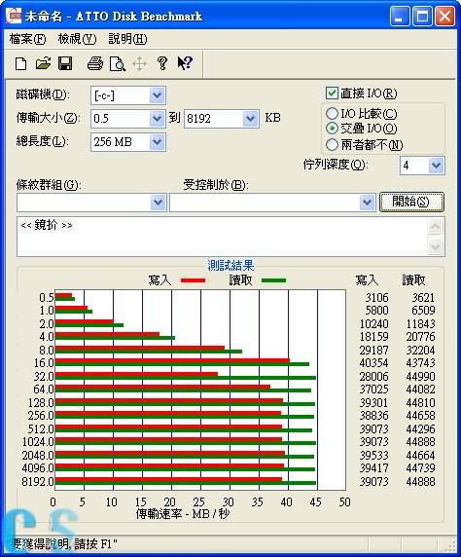Click the 傳輸速率 - MB / 秒 axis label

(x=183, y=513)
